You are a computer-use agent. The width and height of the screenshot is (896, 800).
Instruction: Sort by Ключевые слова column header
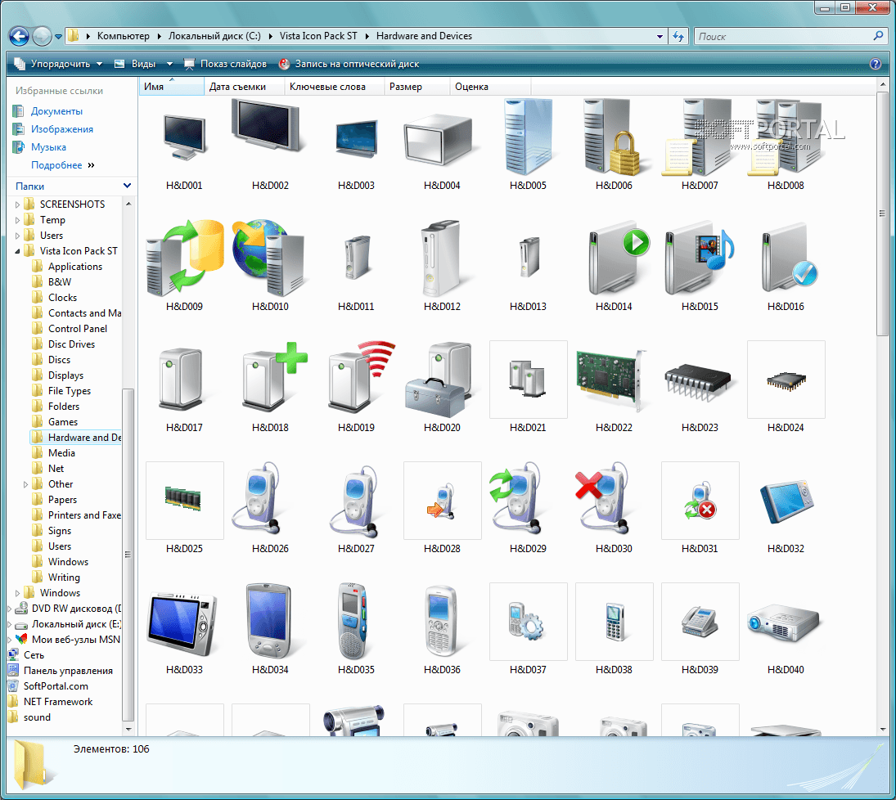[x=335, y=86]
